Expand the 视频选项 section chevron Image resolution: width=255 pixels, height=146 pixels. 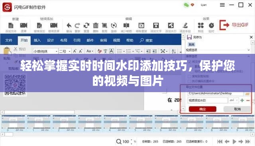[x=249, y=50]
